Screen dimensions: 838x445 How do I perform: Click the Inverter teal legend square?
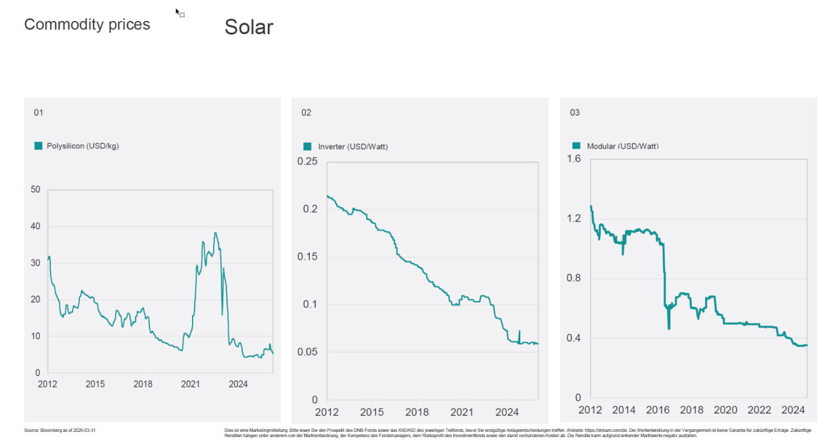point(307,146)
